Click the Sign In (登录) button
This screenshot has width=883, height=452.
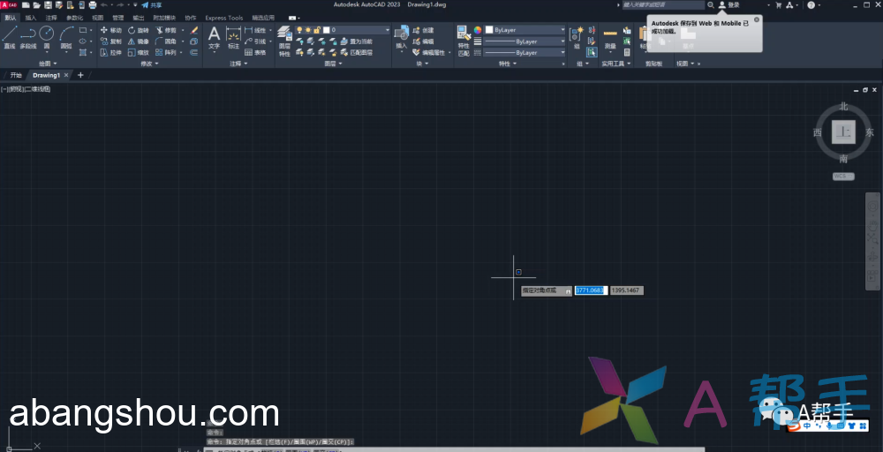coord(729,5)
